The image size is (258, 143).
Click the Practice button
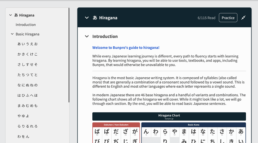pos(228,18)
